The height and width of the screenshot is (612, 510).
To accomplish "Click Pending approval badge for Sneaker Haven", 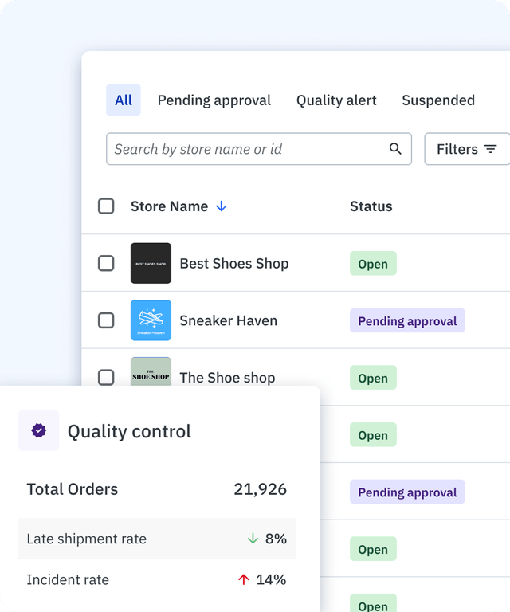I will click(407, 320).
